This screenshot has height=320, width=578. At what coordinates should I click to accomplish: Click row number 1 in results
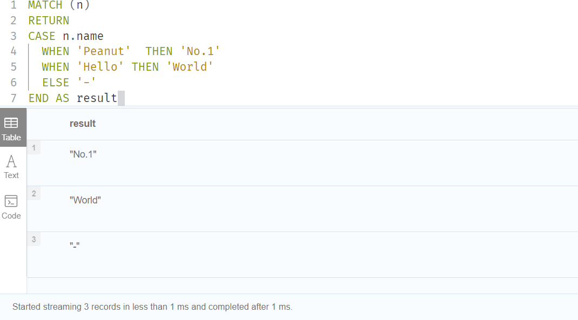point(33,148)
